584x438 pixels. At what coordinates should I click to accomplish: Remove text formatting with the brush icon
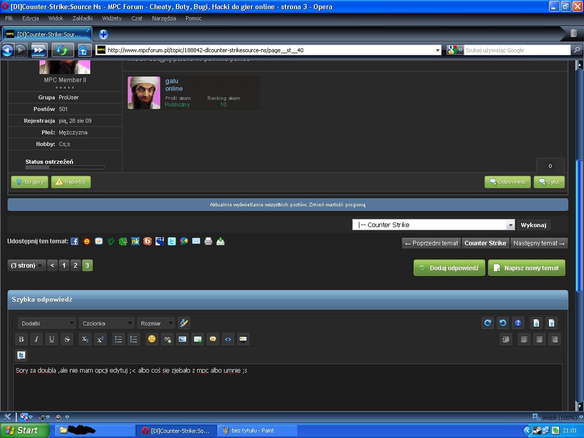184,323
